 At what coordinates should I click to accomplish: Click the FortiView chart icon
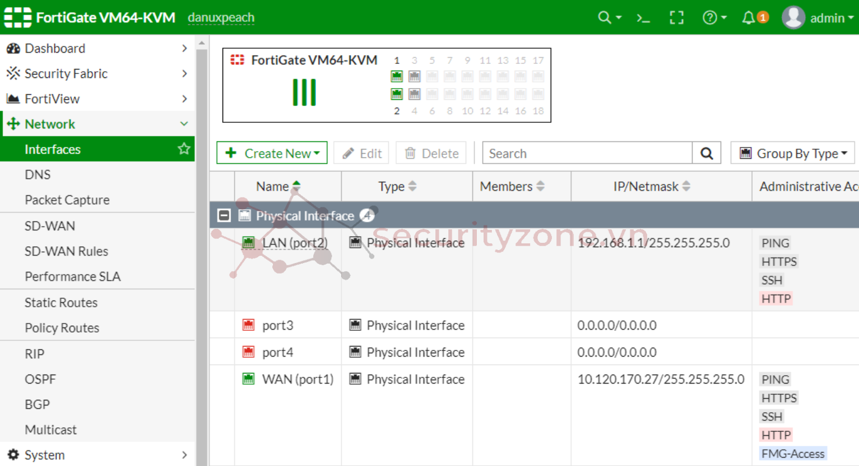coord(13,99)
